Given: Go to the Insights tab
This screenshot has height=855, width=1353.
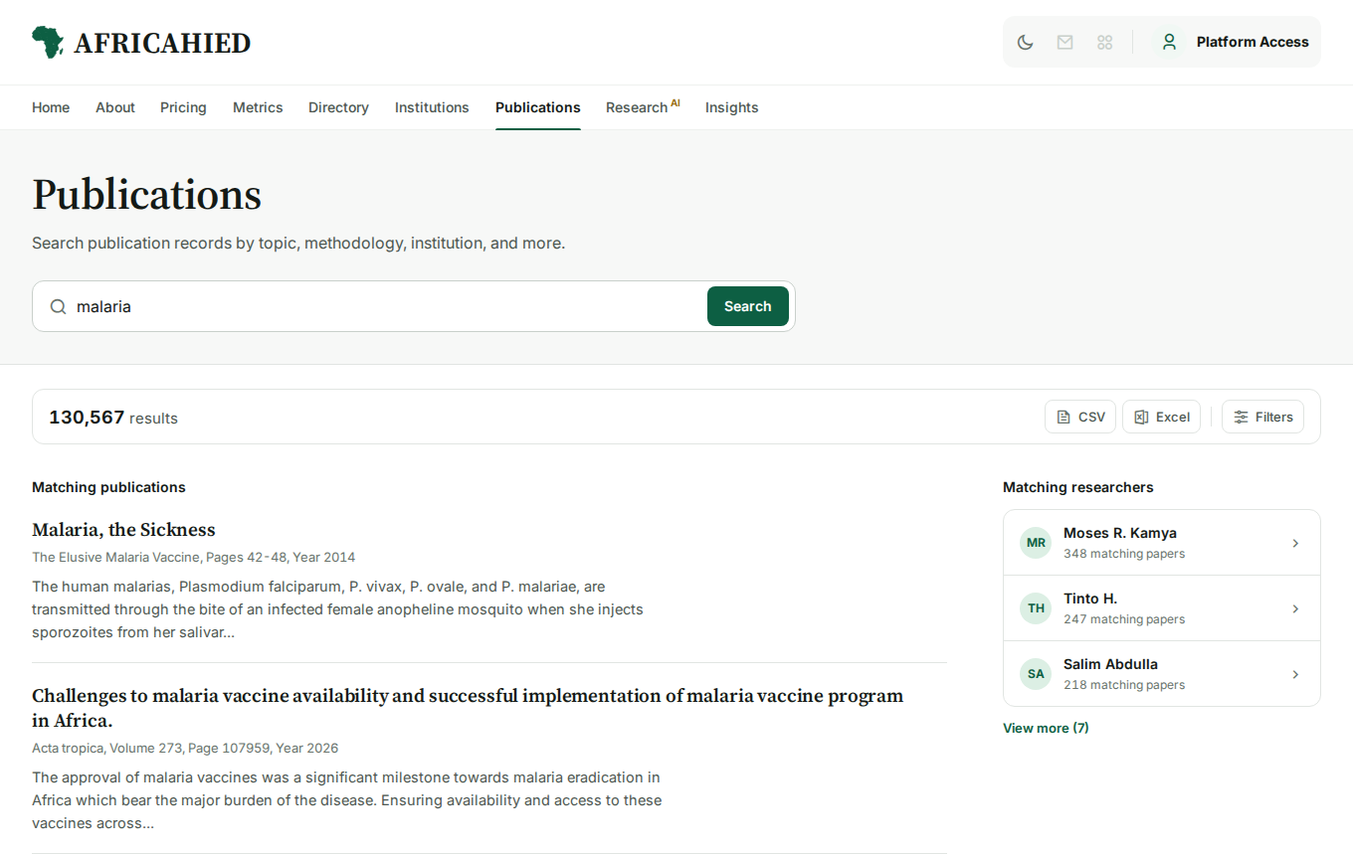Looking at the screenshot, I should tap(732, 107).
